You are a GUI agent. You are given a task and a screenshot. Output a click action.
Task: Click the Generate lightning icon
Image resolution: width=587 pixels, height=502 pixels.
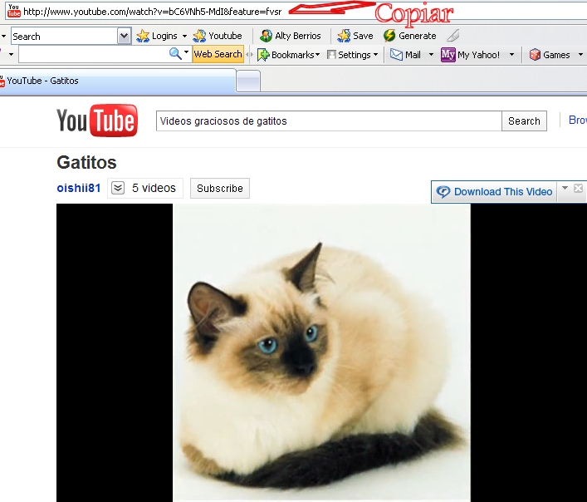coord(389,37)
